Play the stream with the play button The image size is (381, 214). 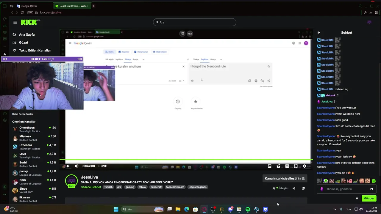click(68, 166)
